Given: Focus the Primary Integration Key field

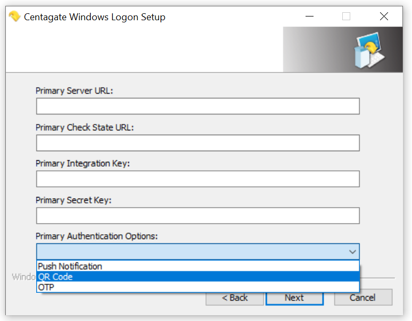Looking at the screenshot, I should (x=198, y=179).
